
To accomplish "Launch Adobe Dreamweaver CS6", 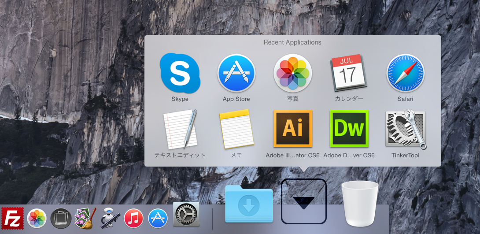I will pos(349,129).
